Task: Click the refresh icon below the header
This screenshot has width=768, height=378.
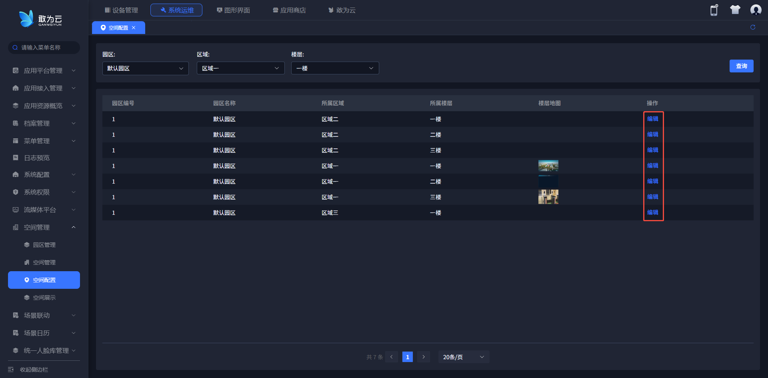Action: point(753,27)
